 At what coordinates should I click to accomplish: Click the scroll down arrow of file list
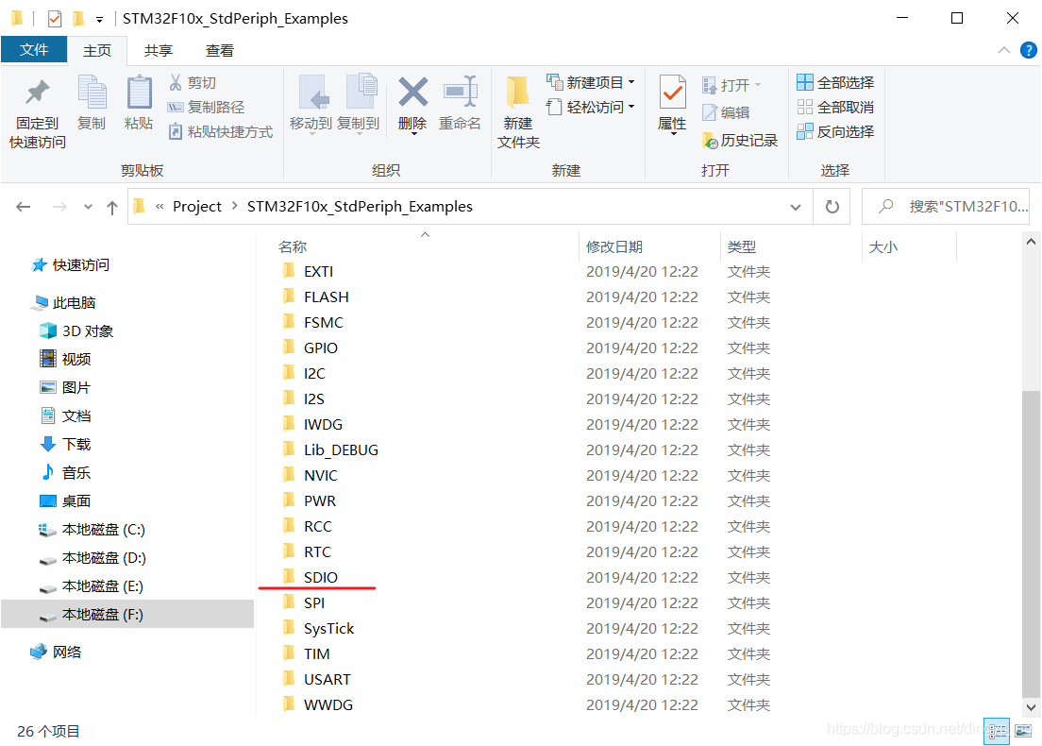coord(1031,707)
